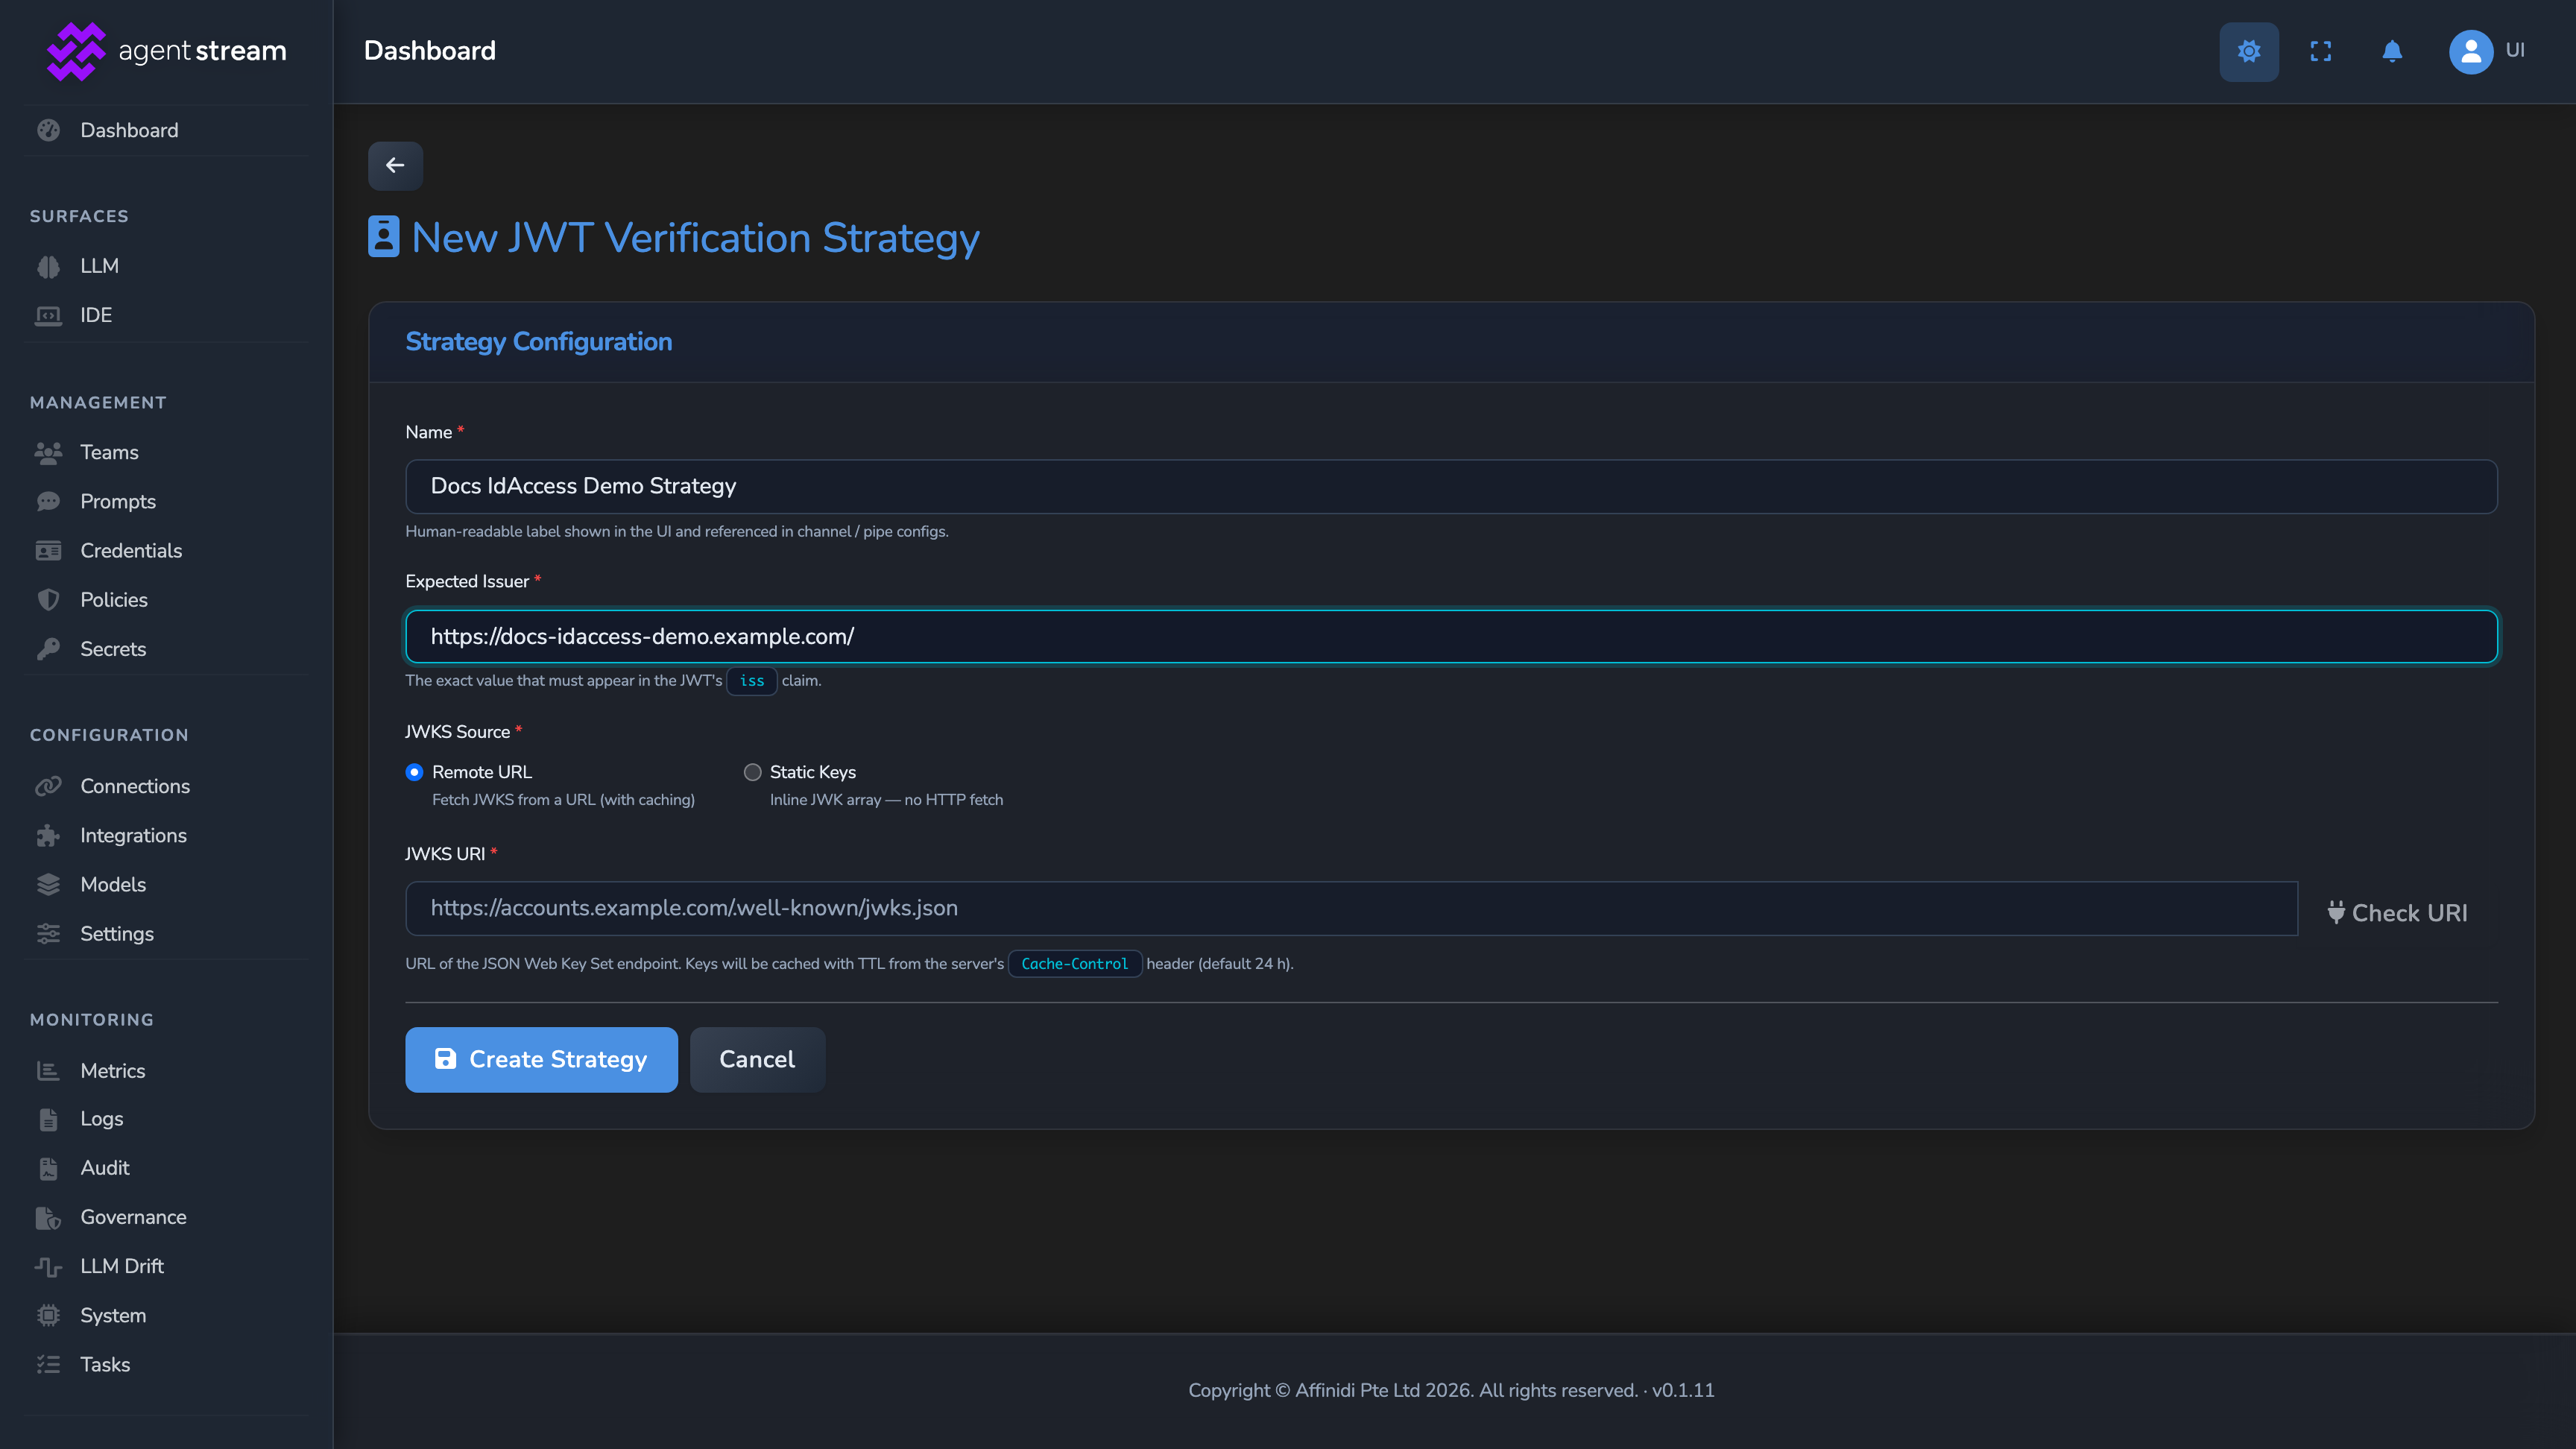2576x1449 pixels.
Task: Open notifications bell icon
Action: (2392, 51)
